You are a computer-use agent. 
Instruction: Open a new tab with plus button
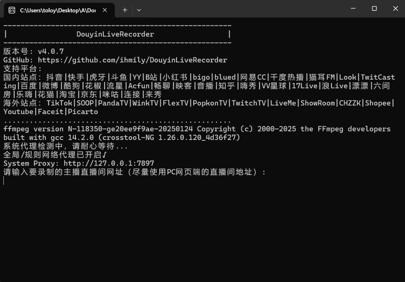tap(125, 10)
